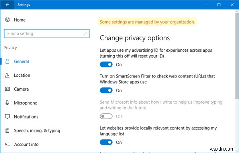Click the back arrow in title bar
Image resolution: width=239 pixels, height=153 pixels.
pyautogui.click(x=7, y=5)
